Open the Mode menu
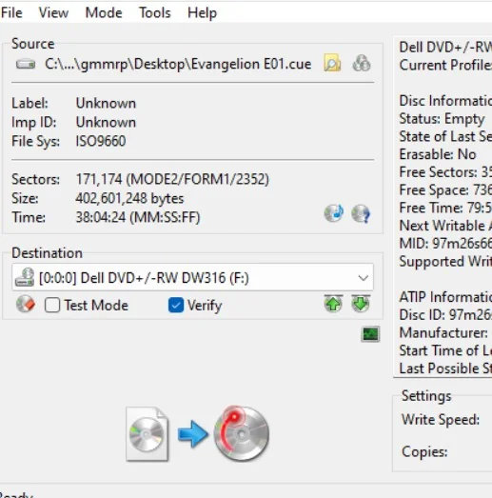492x498 pixels. [x=104, y=13]
